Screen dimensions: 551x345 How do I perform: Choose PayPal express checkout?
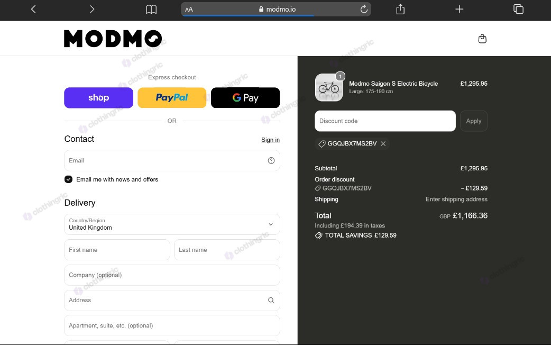point(172,98)
